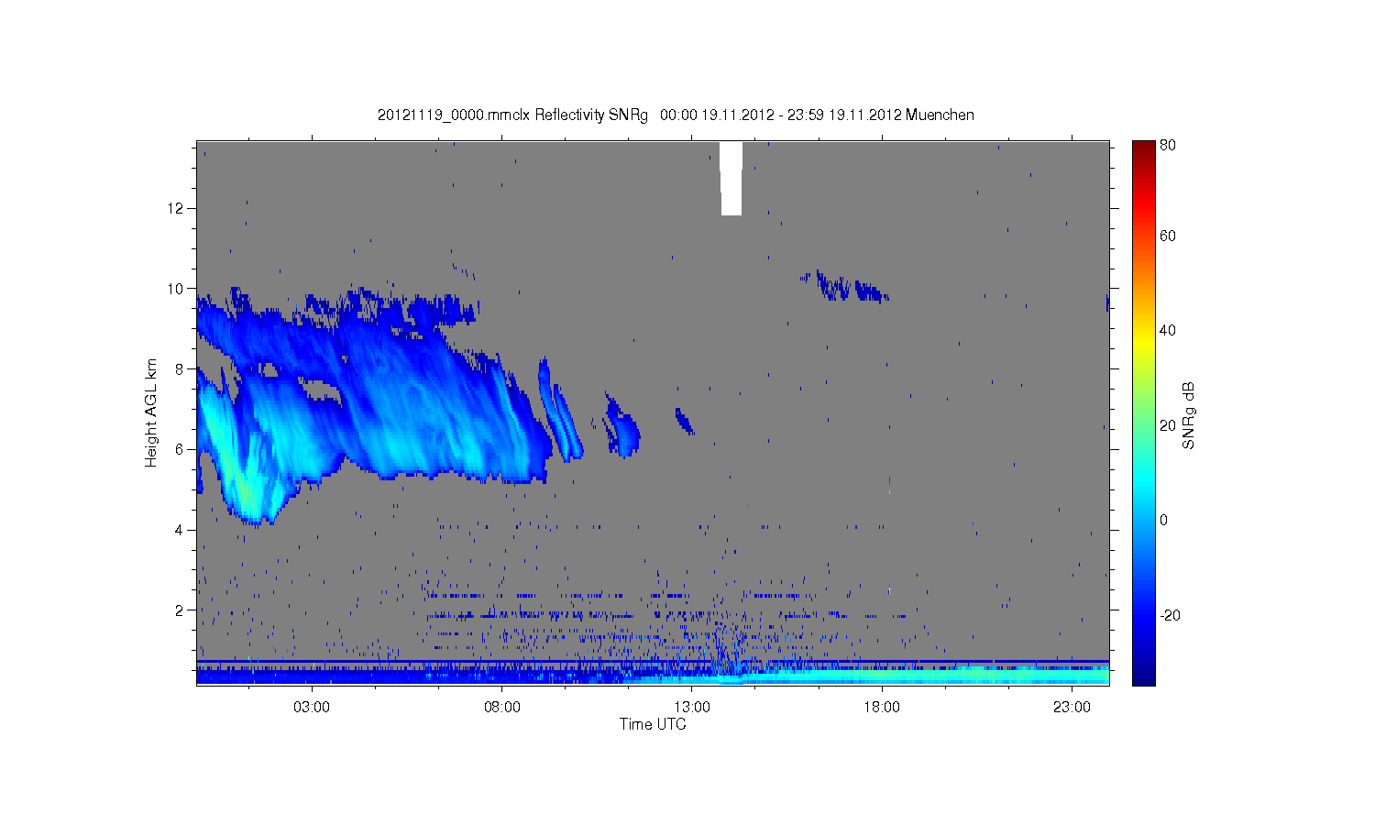Click the 'Muenchen' location text in the title
The width and height of the screenshot is (1375, 825).
point(940,115)
